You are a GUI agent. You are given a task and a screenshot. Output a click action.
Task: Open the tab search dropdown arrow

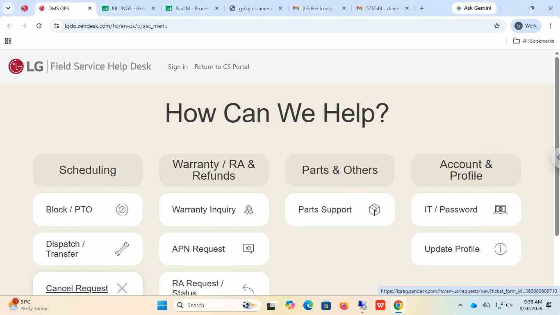[x=8, y=8]
